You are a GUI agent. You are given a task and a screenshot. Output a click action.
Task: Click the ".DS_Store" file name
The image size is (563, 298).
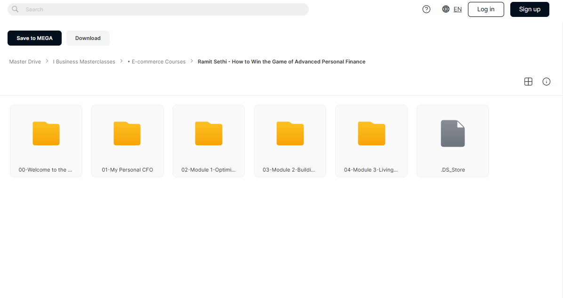point(453,170)
